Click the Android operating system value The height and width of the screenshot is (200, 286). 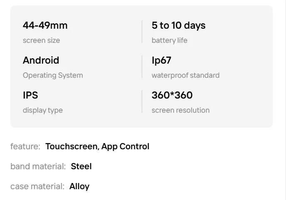pyautogui.click(x=41, y=60)
